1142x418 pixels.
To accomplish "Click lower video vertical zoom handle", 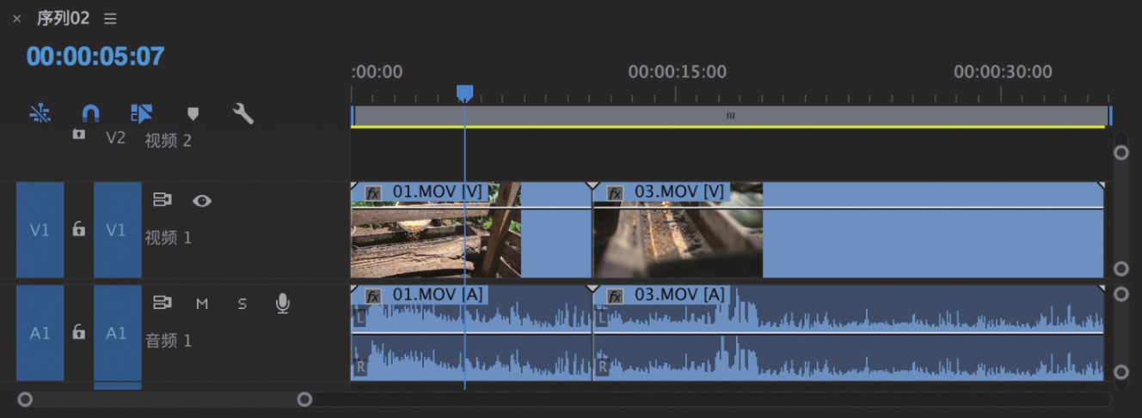I will (1121, 269).
